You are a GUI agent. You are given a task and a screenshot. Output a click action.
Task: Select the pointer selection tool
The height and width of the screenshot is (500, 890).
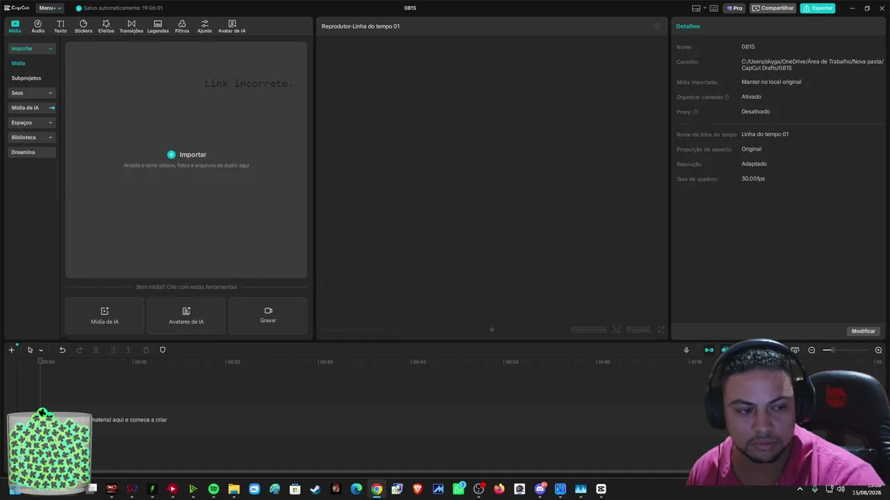pyautogui.click(x=30, y=350)
